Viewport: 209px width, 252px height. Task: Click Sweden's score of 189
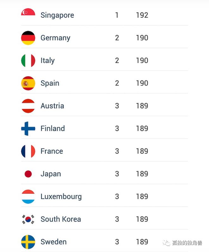[x=142, y=242]
